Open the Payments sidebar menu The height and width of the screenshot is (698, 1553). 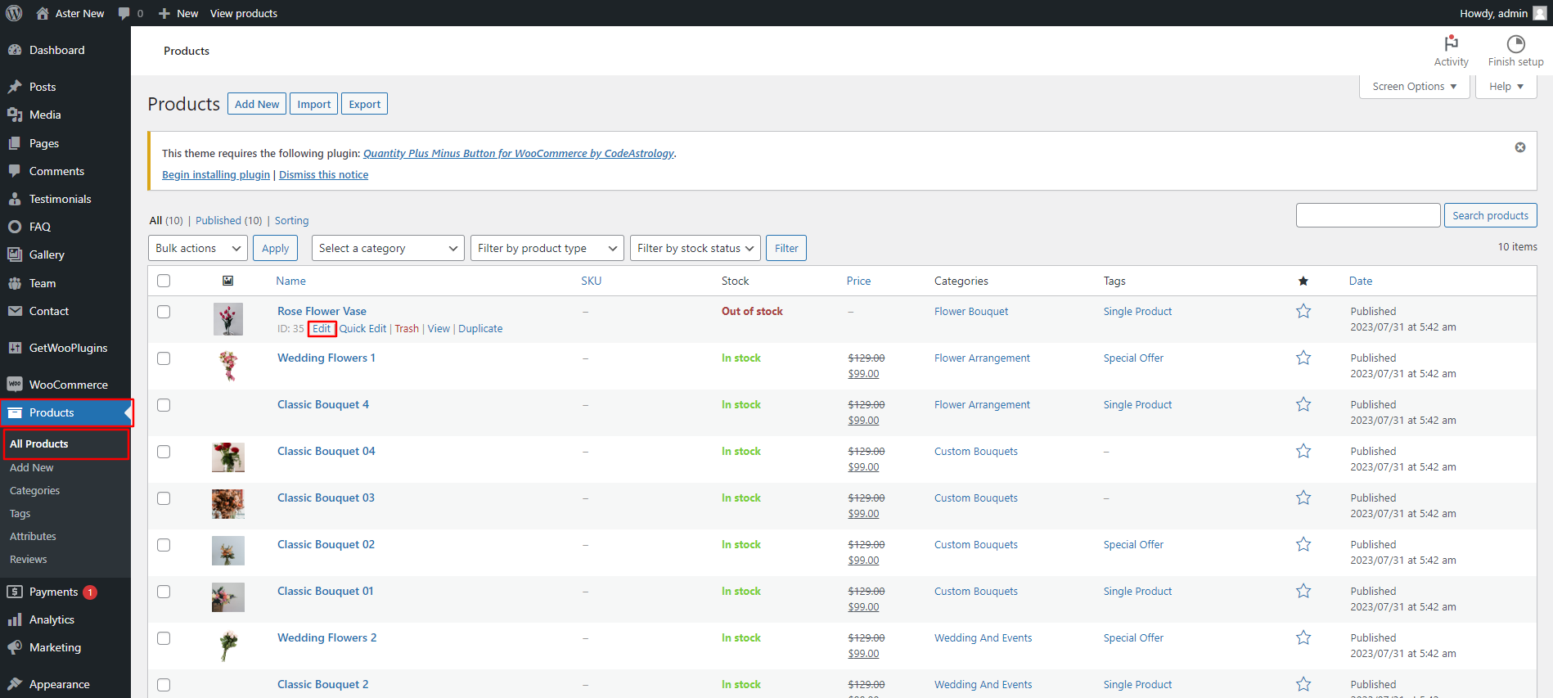pyautogui.click(x=65, y=592)
